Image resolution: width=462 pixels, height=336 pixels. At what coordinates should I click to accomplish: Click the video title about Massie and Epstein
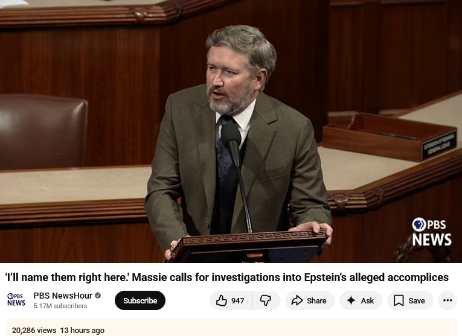pos(226,277)
